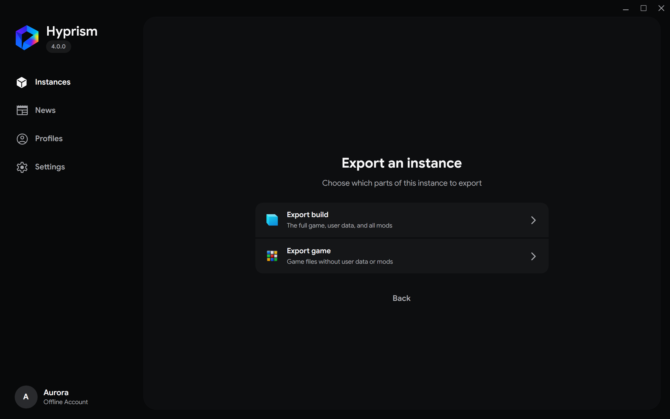Click the Profiles person icon
Viewport: 670px width, 419px height.
pyautogui.click(x=22, y=139)
